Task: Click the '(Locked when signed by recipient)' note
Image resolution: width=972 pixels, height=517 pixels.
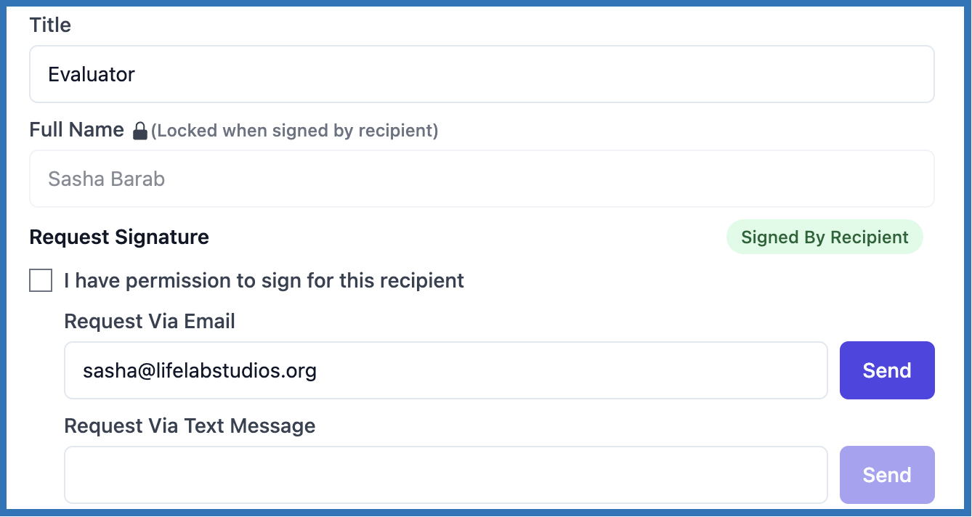Action: click(295, 131)
